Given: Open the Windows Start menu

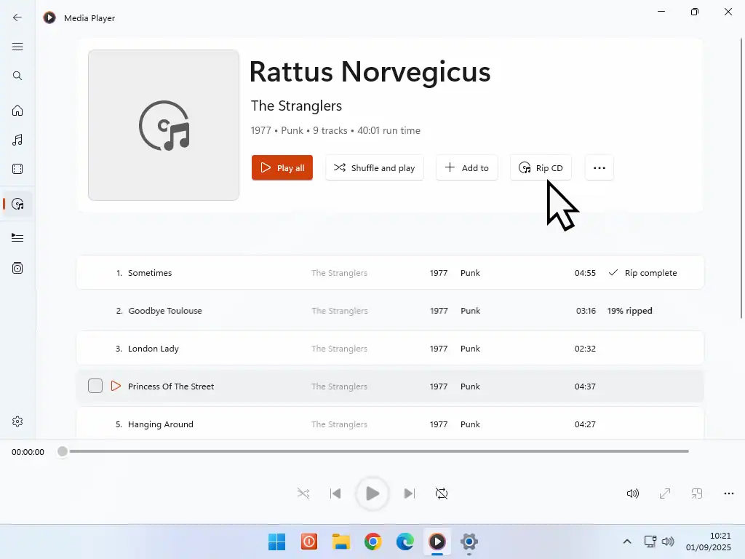Looking at the screenshot, I should tap(277, 542).
